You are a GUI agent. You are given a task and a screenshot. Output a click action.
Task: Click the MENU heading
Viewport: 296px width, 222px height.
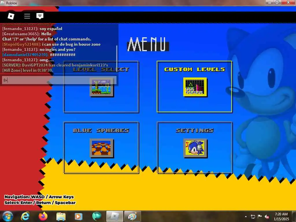[148, 44]
